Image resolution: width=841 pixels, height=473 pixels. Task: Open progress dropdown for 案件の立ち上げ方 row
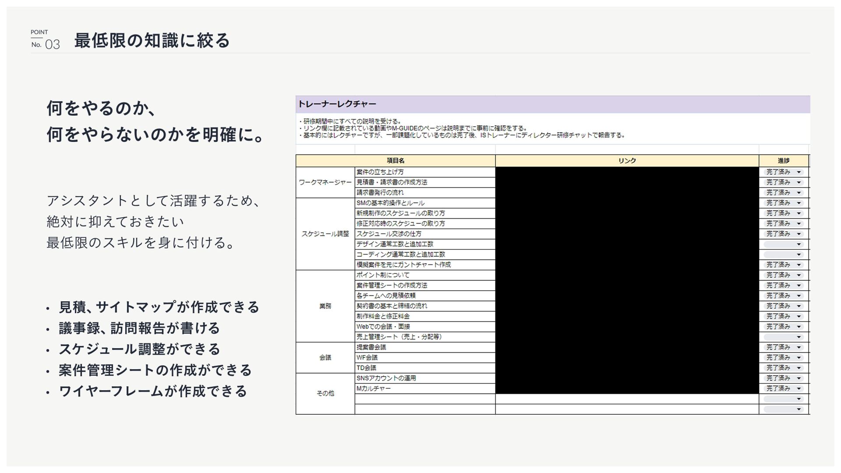pos(799,172)
